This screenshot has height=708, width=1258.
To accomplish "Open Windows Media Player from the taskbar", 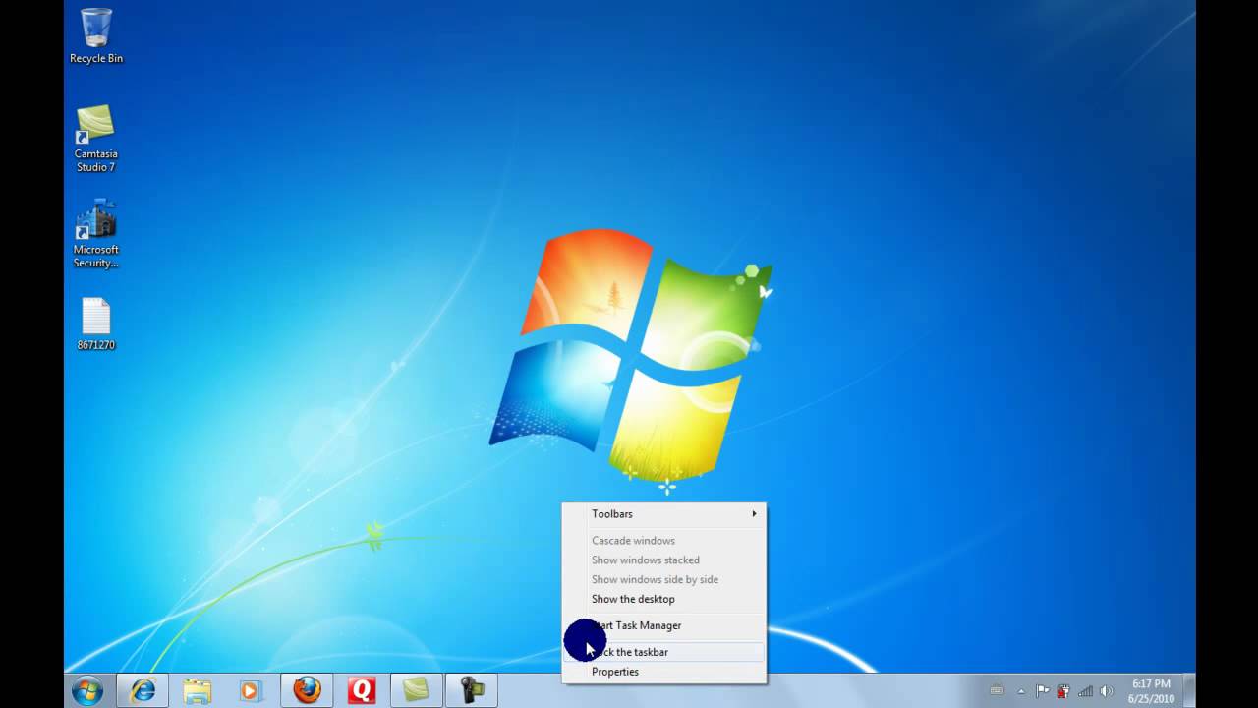I will (x=250, y=690).
